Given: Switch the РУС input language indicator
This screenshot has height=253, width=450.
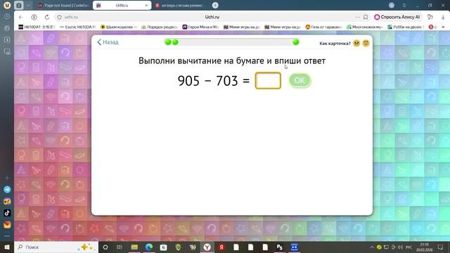Looking at the screenshot, I should [409, 247].
